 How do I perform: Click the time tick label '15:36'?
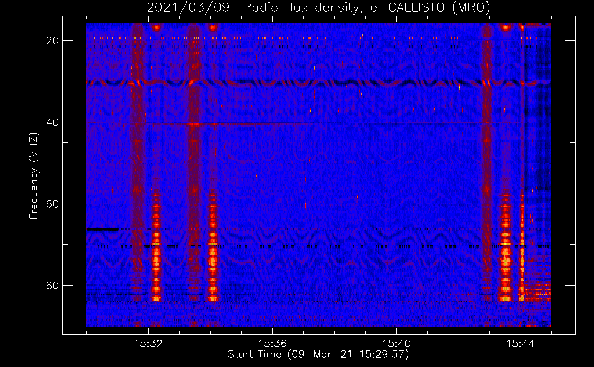pos(272,344)
